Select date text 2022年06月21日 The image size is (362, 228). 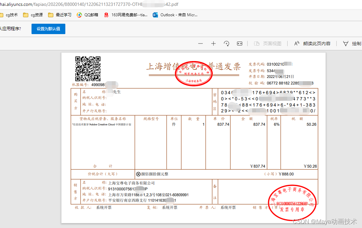[x=280, y=77]
